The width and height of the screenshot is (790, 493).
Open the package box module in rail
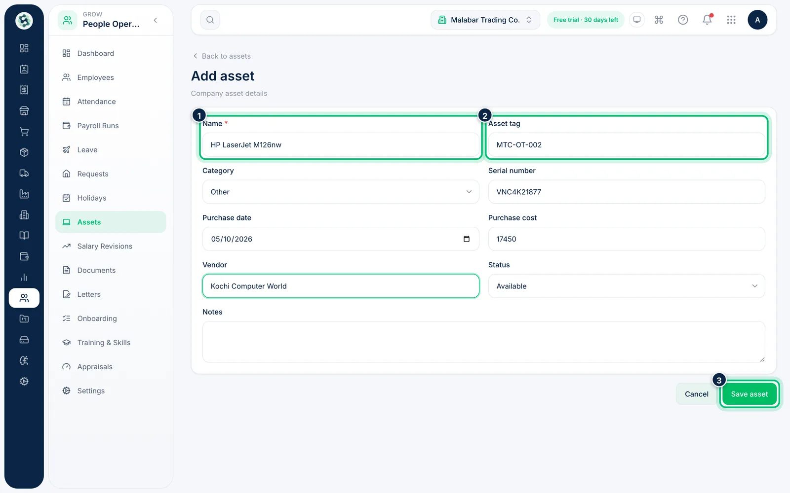24,152
